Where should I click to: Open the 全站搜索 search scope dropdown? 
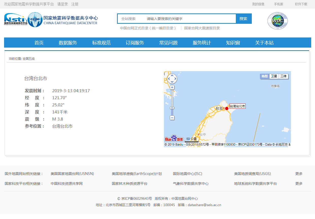(129, 18)
